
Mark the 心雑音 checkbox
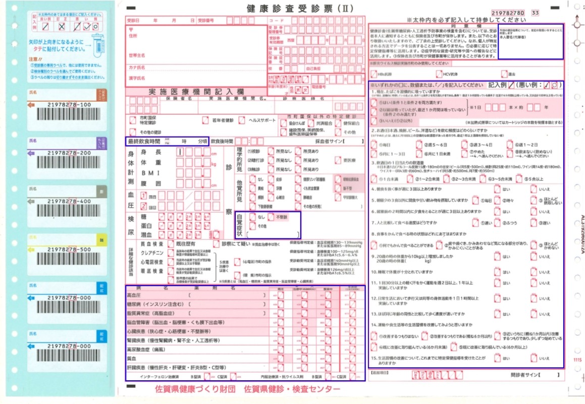(x=271, y=197)
